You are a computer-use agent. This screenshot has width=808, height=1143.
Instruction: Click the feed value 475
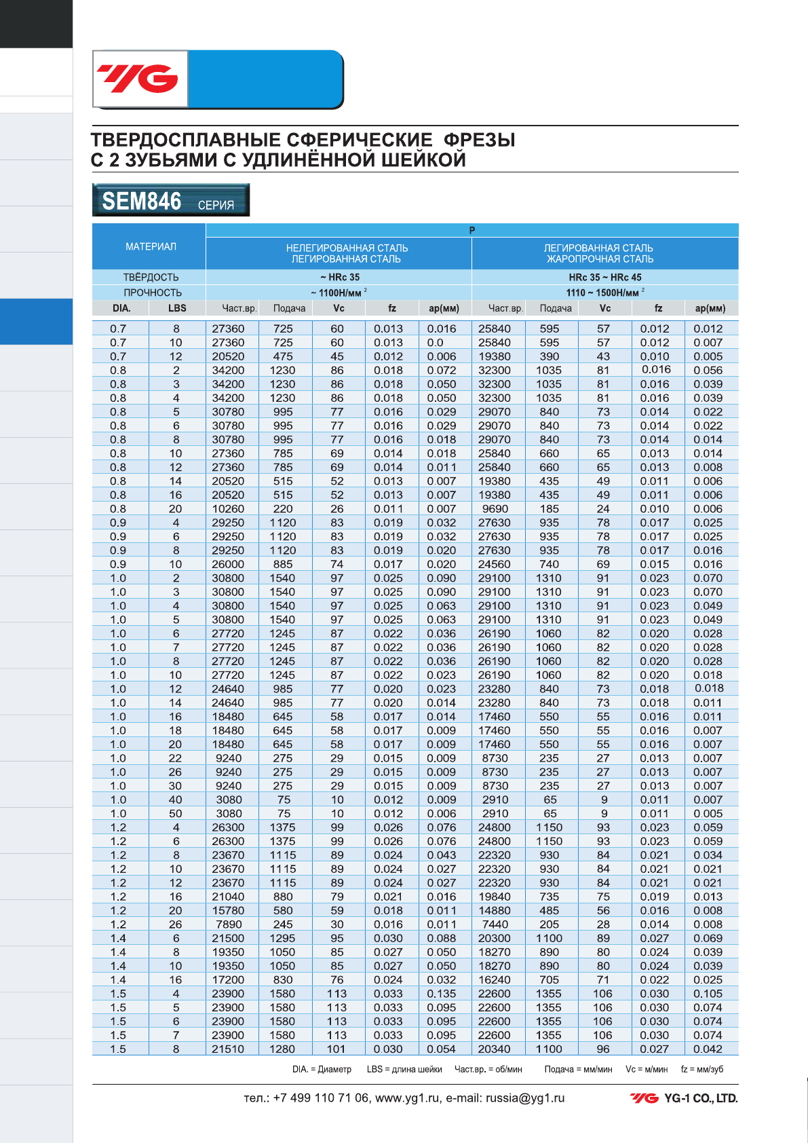283,356
